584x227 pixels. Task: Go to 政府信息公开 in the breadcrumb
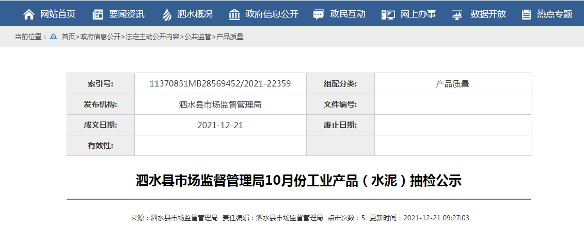[x=100, y=37]
